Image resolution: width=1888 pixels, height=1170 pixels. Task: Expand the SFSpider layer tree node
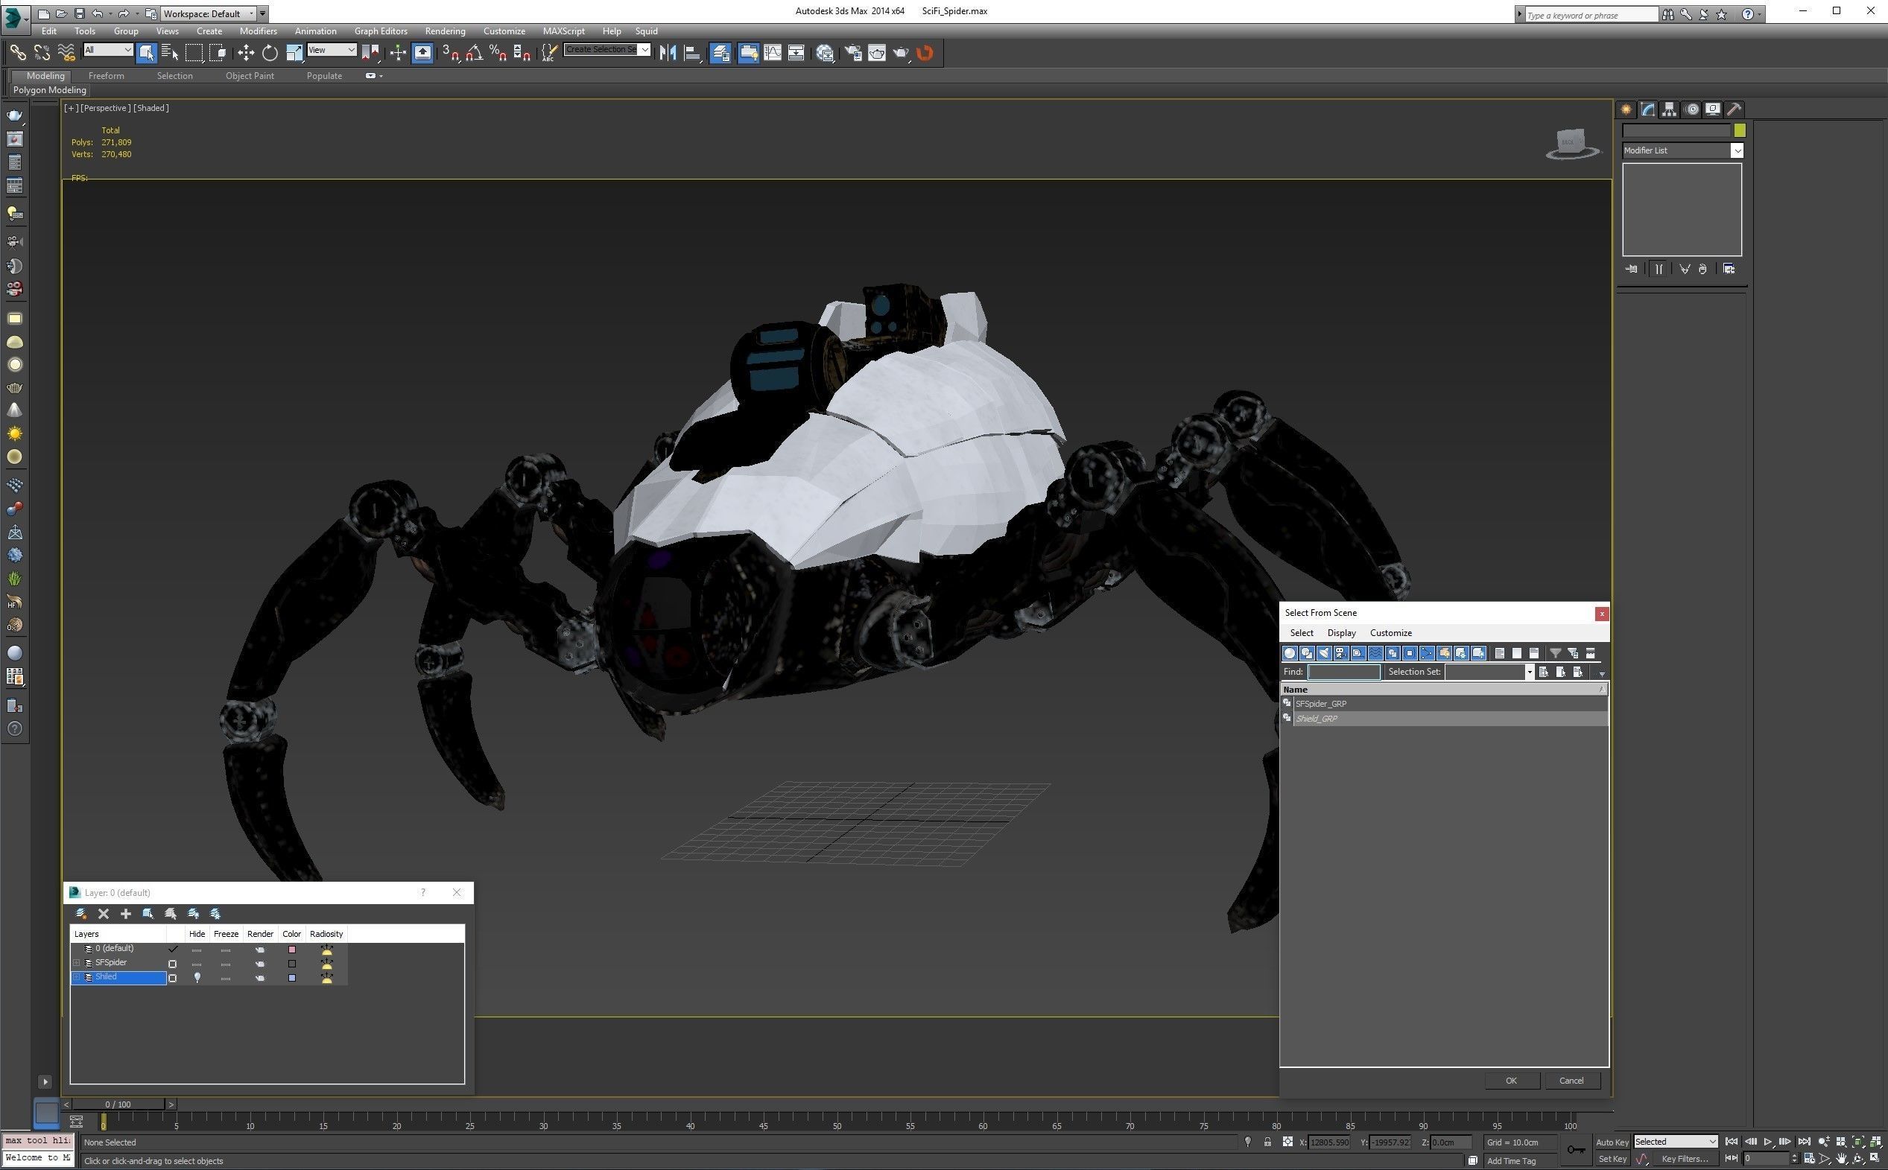77,964
